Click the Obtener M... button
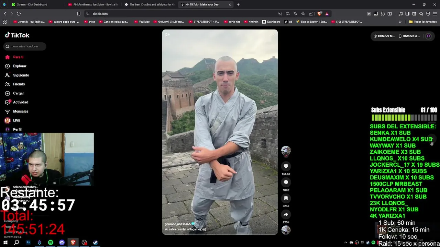This screenshot has width=440, height=247. click(384, 36)
